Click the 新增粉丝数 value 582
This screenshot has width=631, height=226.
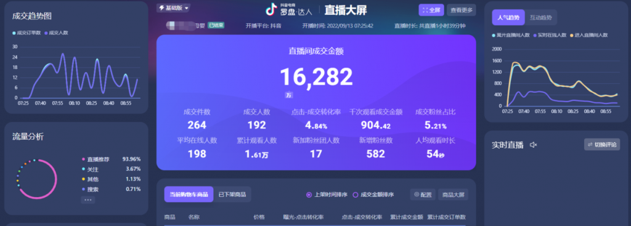(375, 153)
